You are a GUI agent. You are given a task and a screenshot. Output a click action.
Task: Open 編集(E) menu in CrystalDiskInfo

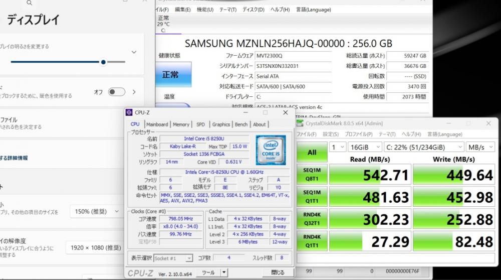[183, 10]
